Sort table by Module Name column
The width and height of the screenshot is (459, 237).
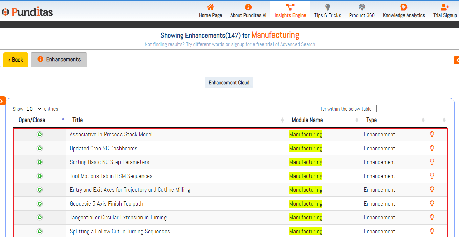[307, 120]
